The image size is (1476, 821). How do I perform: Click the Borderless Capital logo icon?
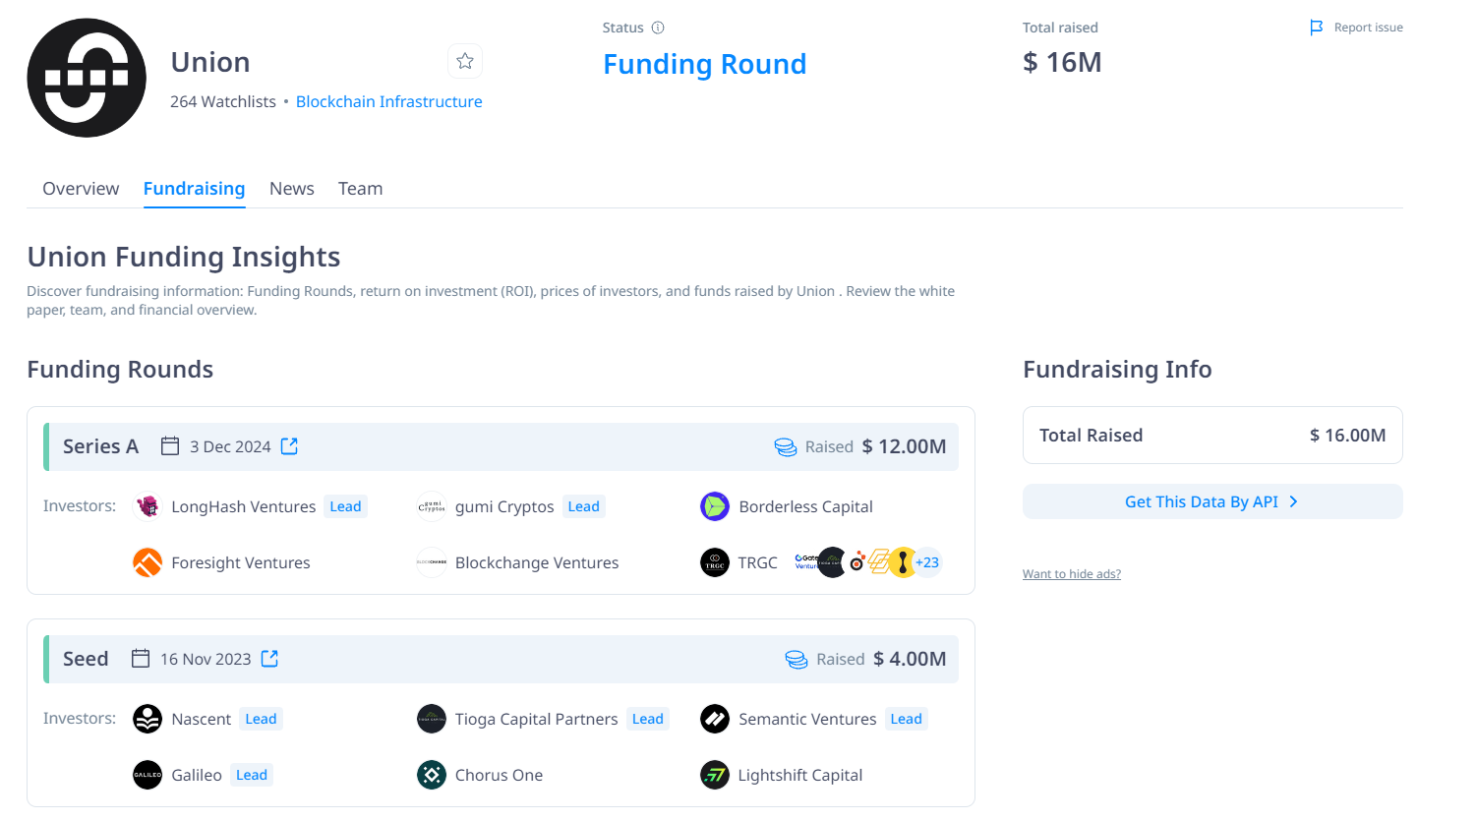pyautogui.click(x=715, y=506)
